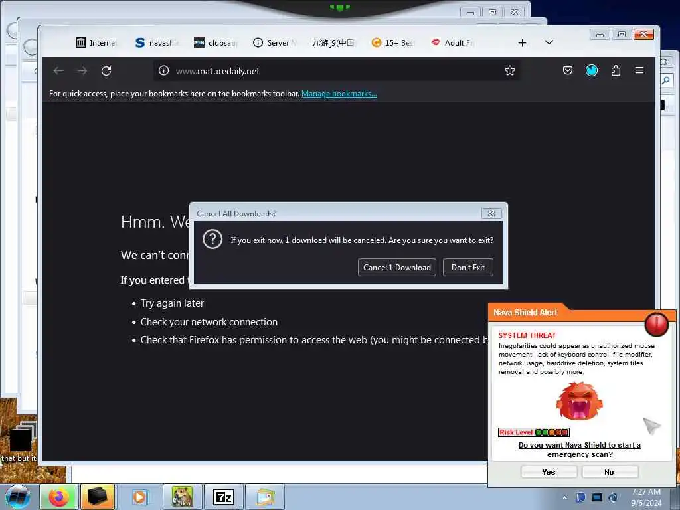Open site information icon in address bar
The height and width of the screenshot is (510, 680).
163,70
